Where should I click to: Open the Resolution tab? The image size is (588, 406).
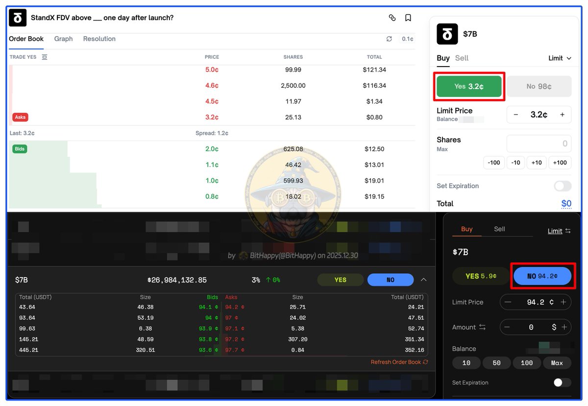coord(99,39)
